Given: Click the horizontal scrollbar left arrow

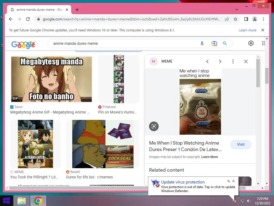Looking at the screenshot, I should 7,188.
